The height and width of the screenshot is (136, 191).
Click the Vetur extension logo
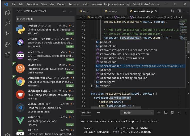pyautogui.click(x=20, y=120)
